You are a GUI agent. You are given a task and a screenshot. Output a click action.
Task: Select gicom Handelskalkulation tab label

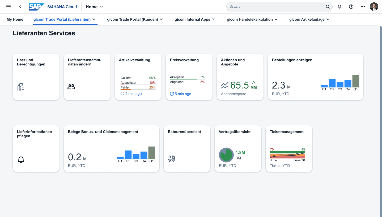pos(250,19)
